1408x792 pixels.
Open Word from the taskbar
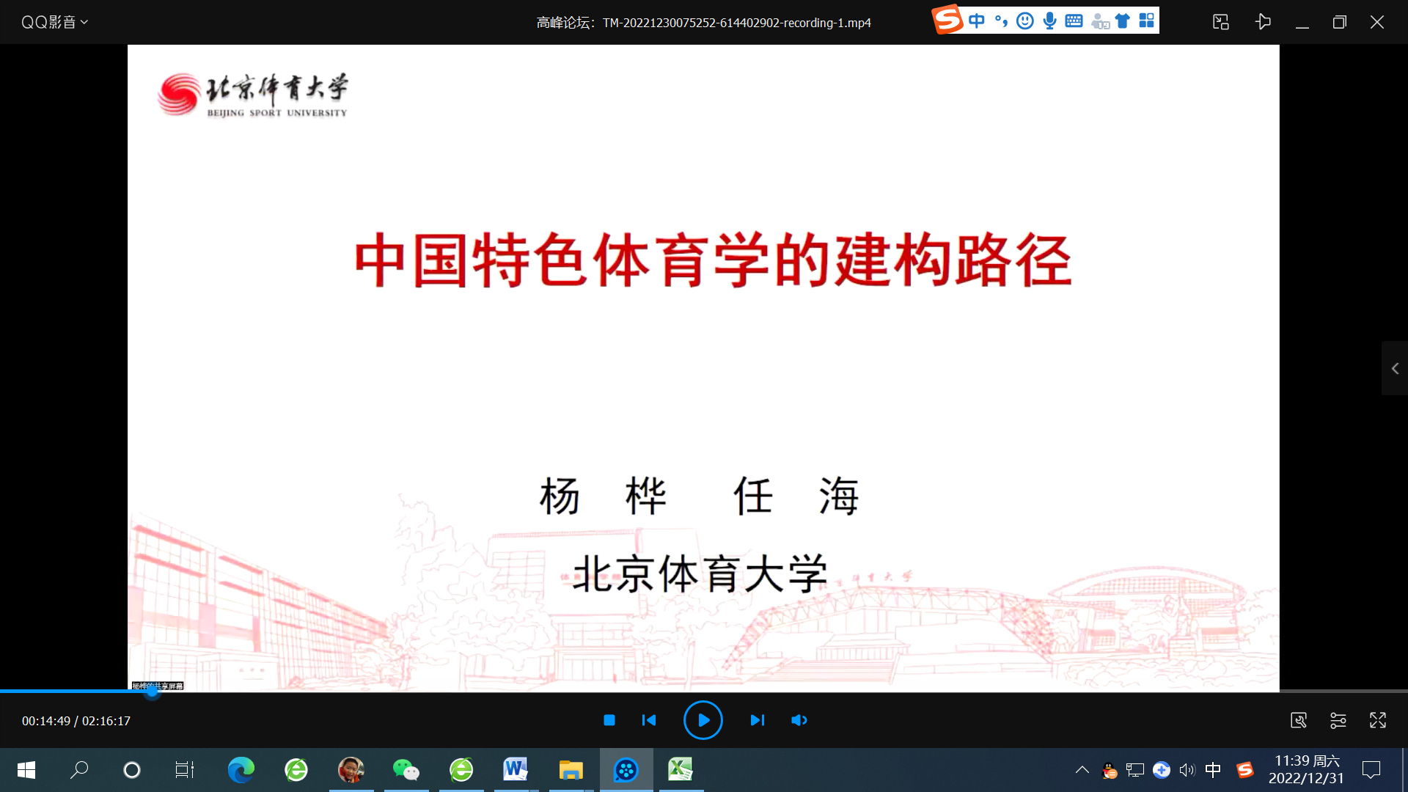tap(515, 770)
